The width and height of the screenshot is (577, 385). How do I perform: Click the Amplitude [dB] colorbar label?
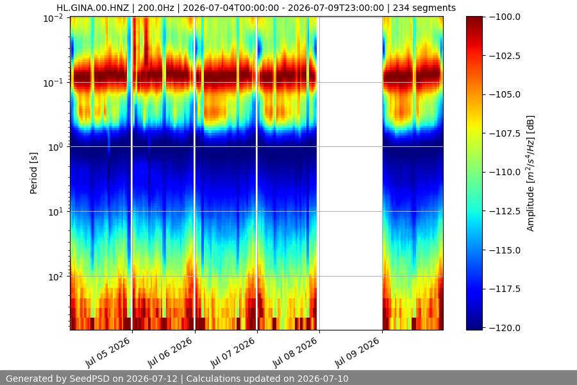point(530,173)
